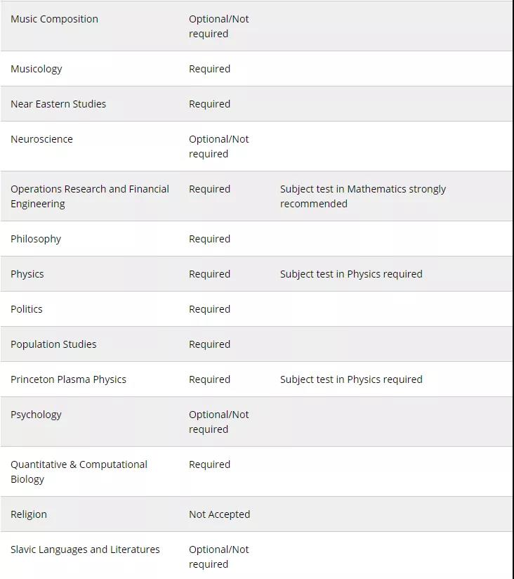Click the Population Studies row

pyautogui.click(x=53, y=344)
